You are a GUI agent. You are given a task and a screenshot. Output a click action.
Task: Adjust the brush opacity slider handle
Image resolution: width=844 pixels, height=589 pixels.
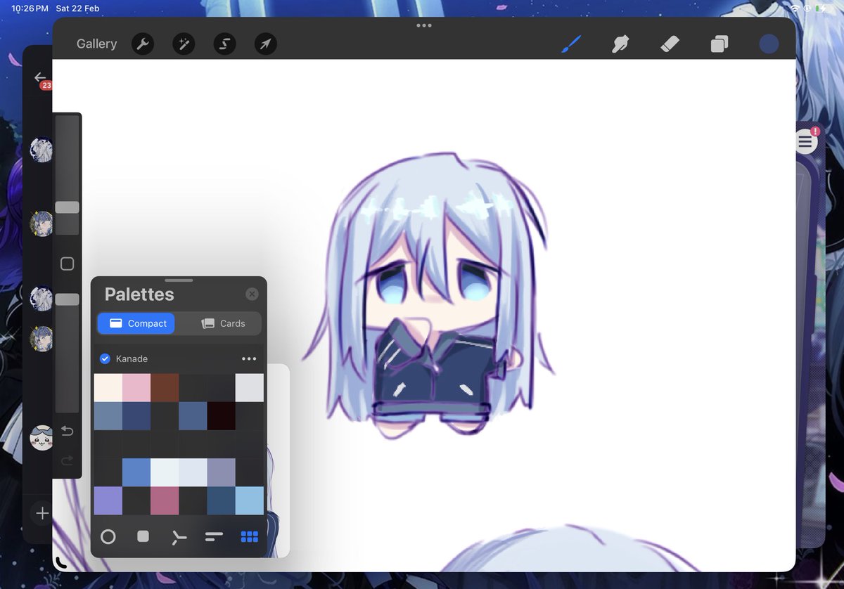click(x=68, y=299)
